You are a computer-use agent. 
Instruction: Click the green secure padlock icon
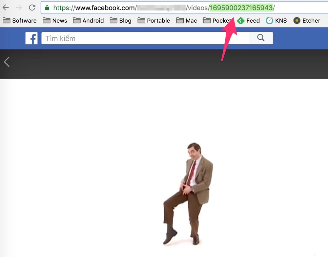[x=47, y=8]
